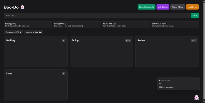205x103 pixels.
Task: Click the Waiting for ghost message
Action: pos(166,87)
